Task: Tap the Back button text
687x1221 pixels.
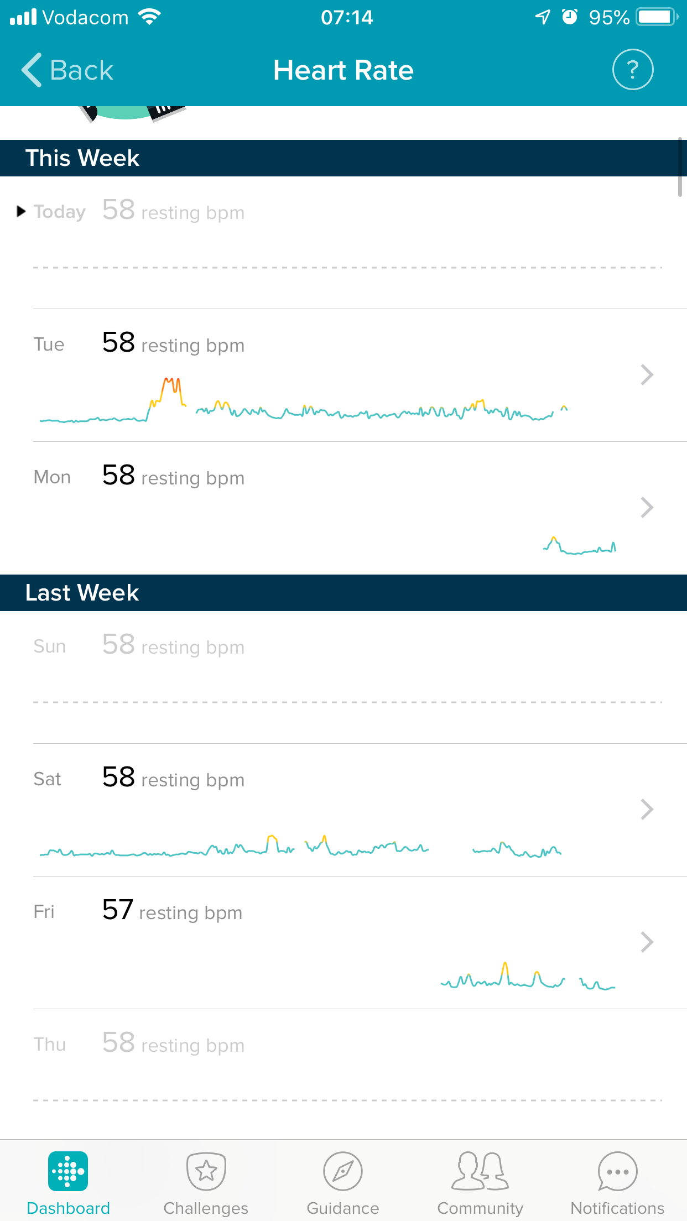Action: point(81,70)
